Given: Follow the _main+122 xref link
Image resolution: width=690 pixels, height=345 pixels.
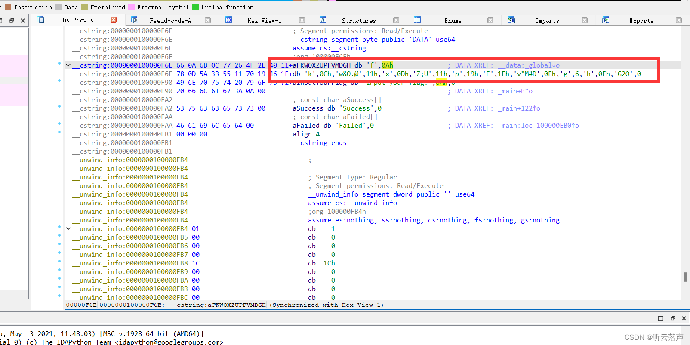Looking at the screenshot, I should [519, 108].
